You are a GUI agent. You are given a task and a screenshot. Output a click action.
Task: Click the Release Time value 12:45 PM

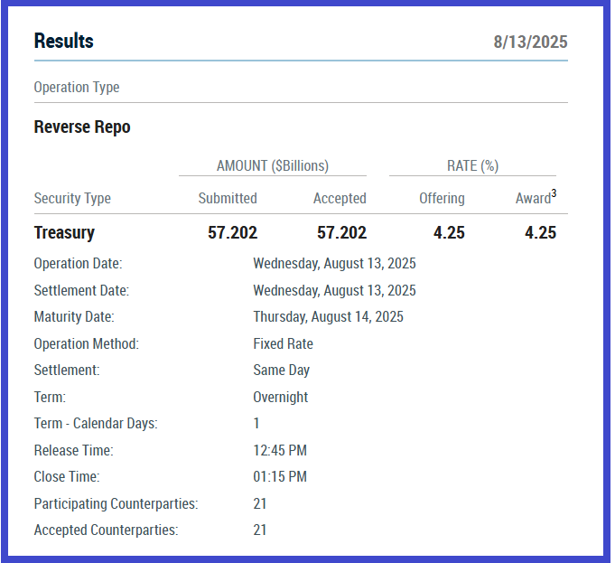click(280, 450)
